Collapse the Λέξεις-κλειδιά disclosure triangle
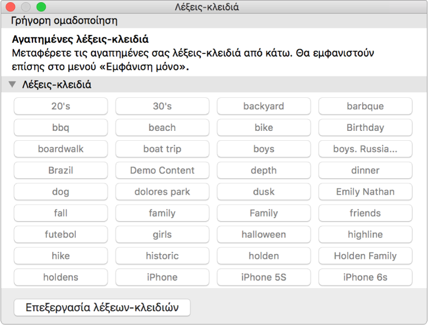The image size is (428, 325). pos(12,85)
